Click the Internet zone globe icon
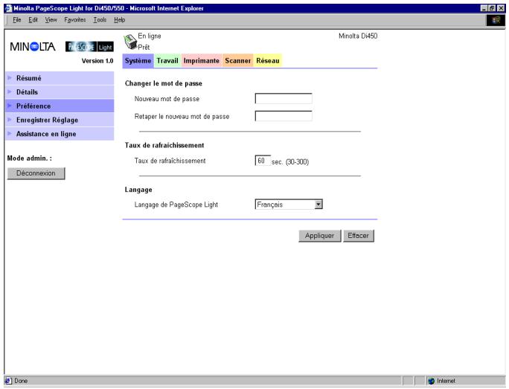Image resolution: width=509 pixels, height=389 pixels. (x=431, y=381)
